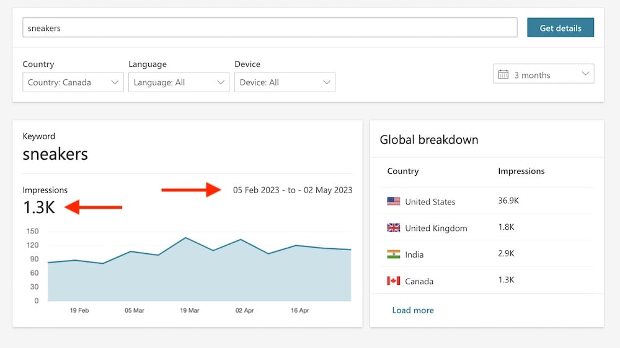Click the Country column header

tap(402, 171)
